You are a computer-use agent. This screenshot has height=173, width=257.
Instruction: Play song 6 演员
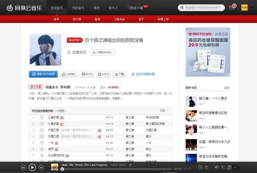[x=42, y=149]
